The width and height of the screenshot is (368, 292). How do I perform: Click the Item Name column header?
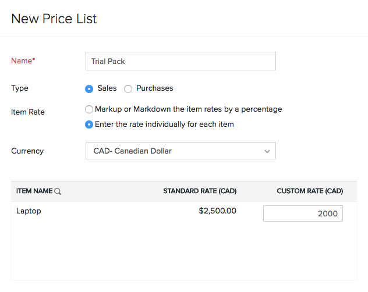34,191
